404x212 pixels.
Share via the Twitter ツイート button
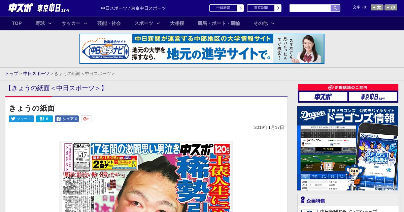pos(21,119)
